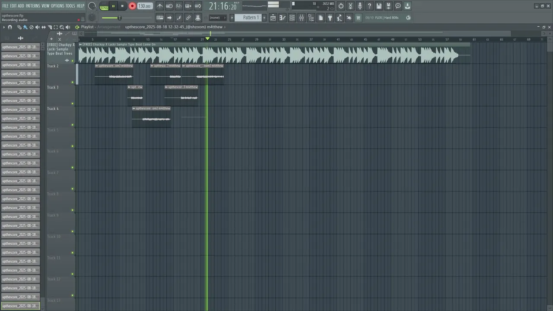Image resolution: width=553 pixels, height=311 pixels.
Task: Open the Playlist view icon
Action: pyautogui.click(x=273, y=18)
